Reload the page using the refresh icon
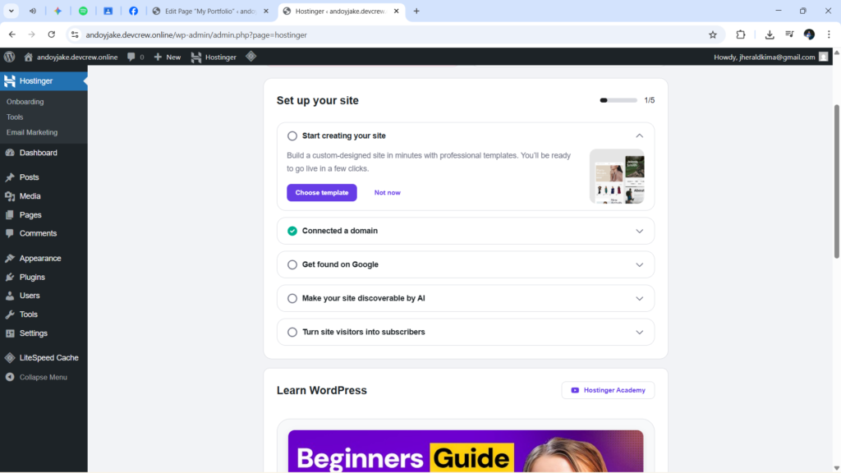This screenshot has height=473, width=841. [x=51, y=34]
